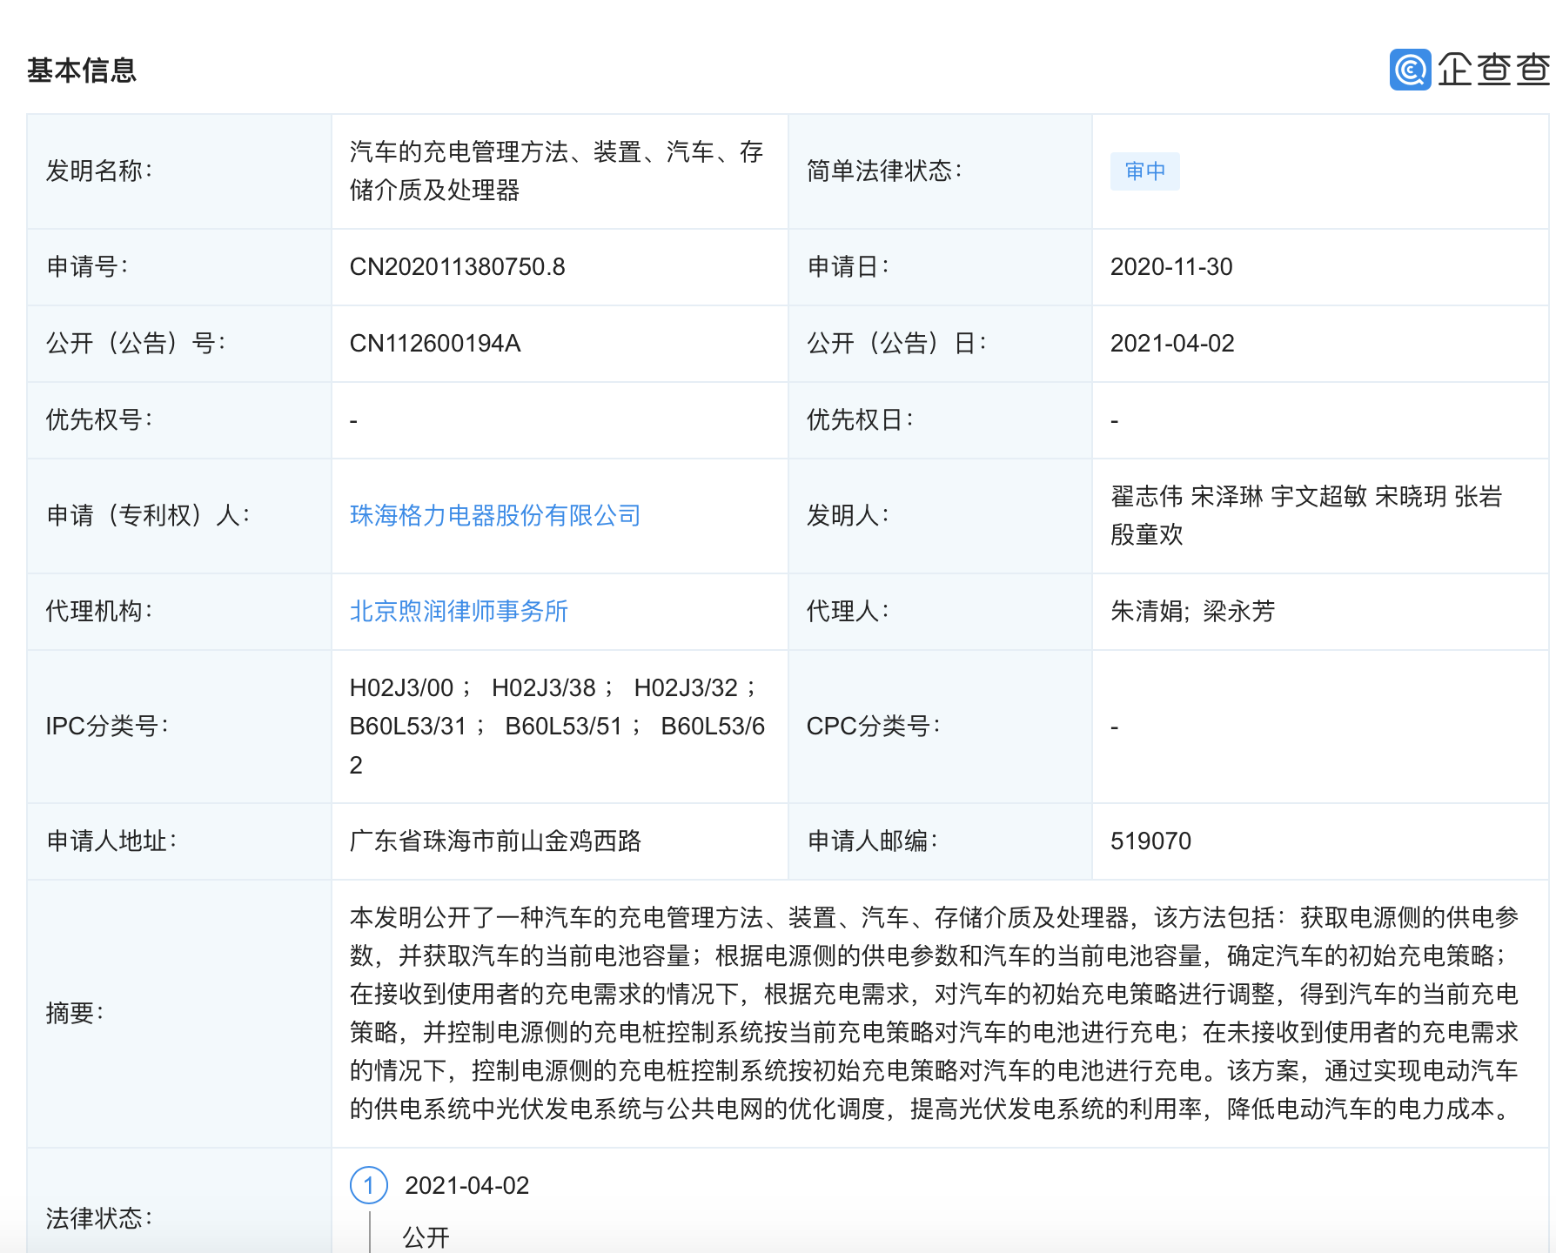Viewport: 1556px width, 1253px height.
Task: Click the 申请人邮编 label cell
Action: (x=940, y=841)
